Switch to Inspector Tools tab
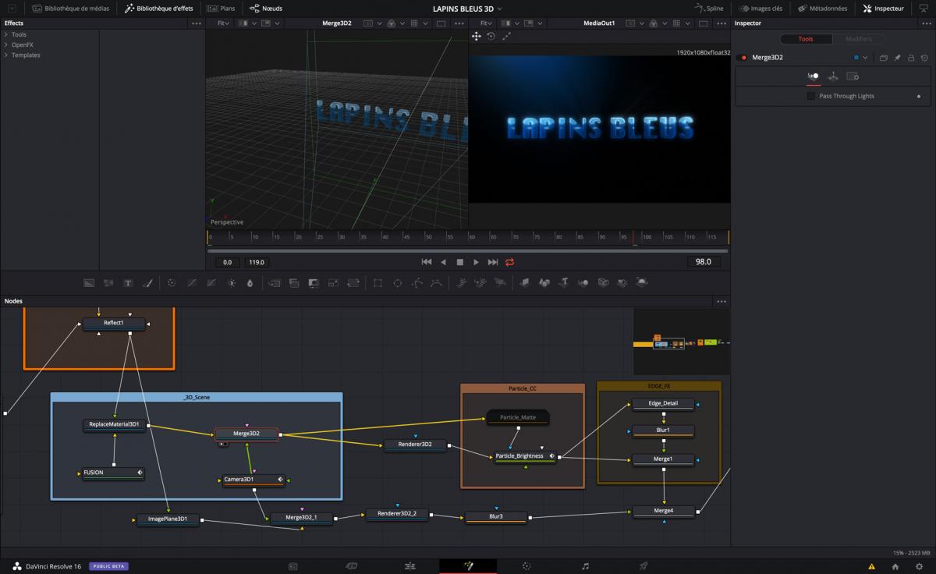 point(806,39)
